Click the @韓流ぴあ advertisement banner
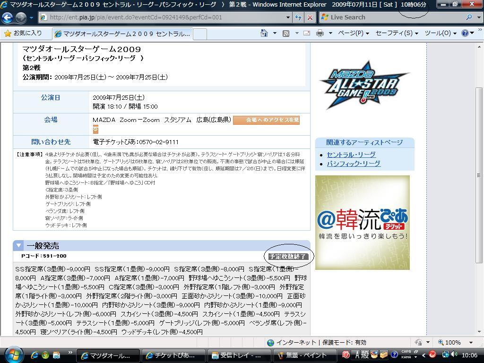Viewport: 484px width, 363px height. point(363,223)
